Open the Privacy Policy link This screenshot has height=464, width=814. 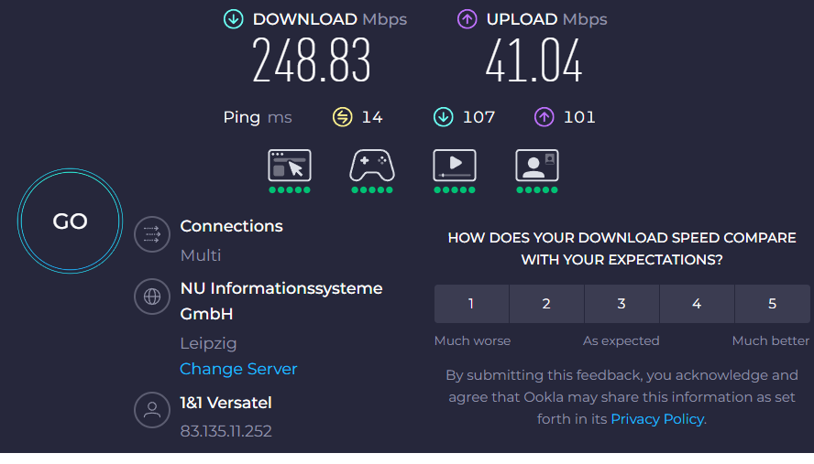657,419
